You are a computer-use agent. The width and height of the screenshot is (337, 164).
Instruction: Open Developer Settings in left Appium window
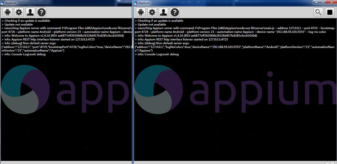30,12
